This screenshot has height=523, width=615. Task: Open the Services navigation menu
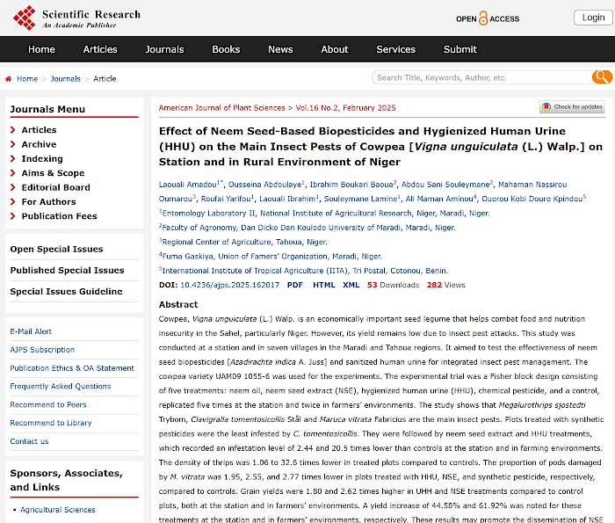(395, 49)
